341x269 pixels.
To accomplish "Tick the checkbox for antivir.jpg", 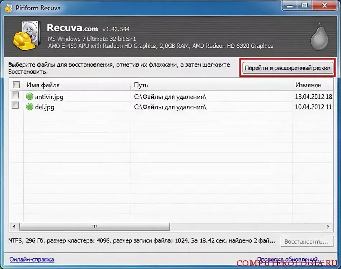I will point(15,95).
